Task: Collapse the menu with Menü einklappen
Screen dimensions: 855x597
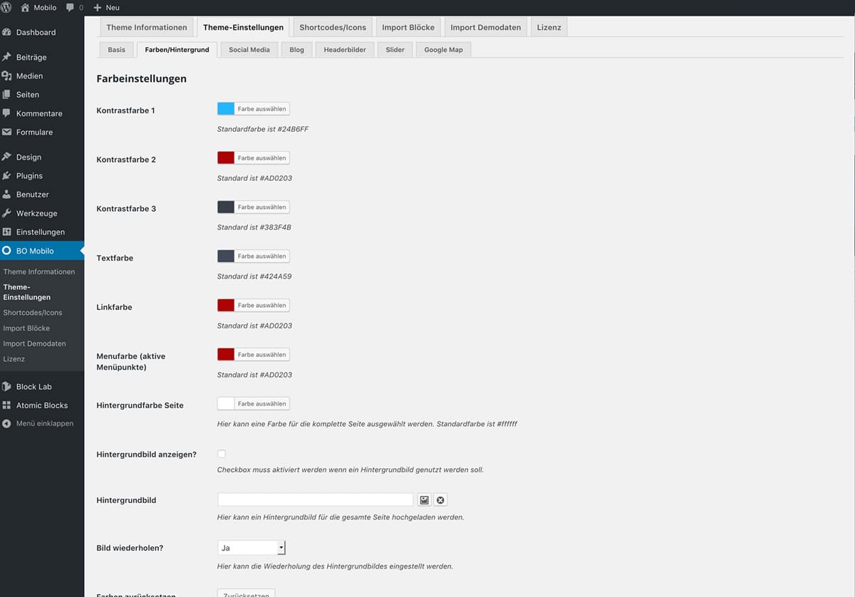Action: [x=44, y=423]
